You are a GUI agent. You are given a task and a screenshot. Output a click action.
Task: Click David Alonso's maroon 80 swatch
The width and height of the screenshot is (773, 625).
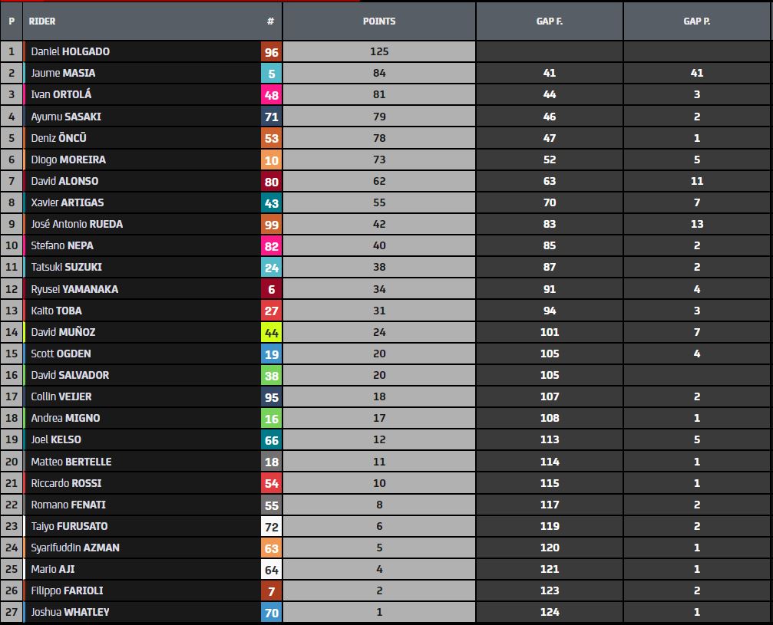point(271,182)
